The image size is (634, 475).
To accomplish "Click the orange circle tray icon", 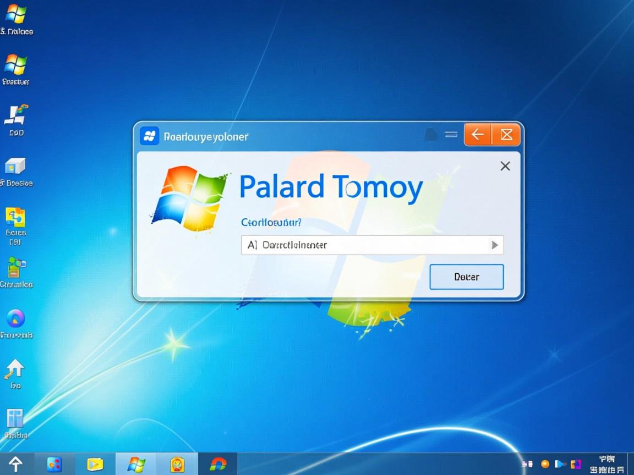I will [x=545, y=464].
